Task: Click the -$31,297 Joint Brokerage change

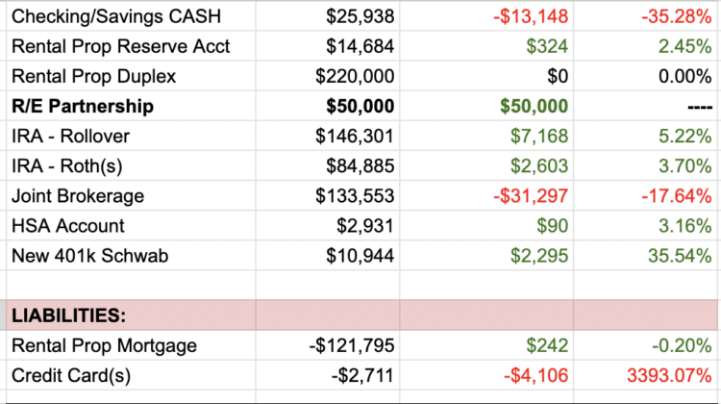Action: click(x=527, y=196)
